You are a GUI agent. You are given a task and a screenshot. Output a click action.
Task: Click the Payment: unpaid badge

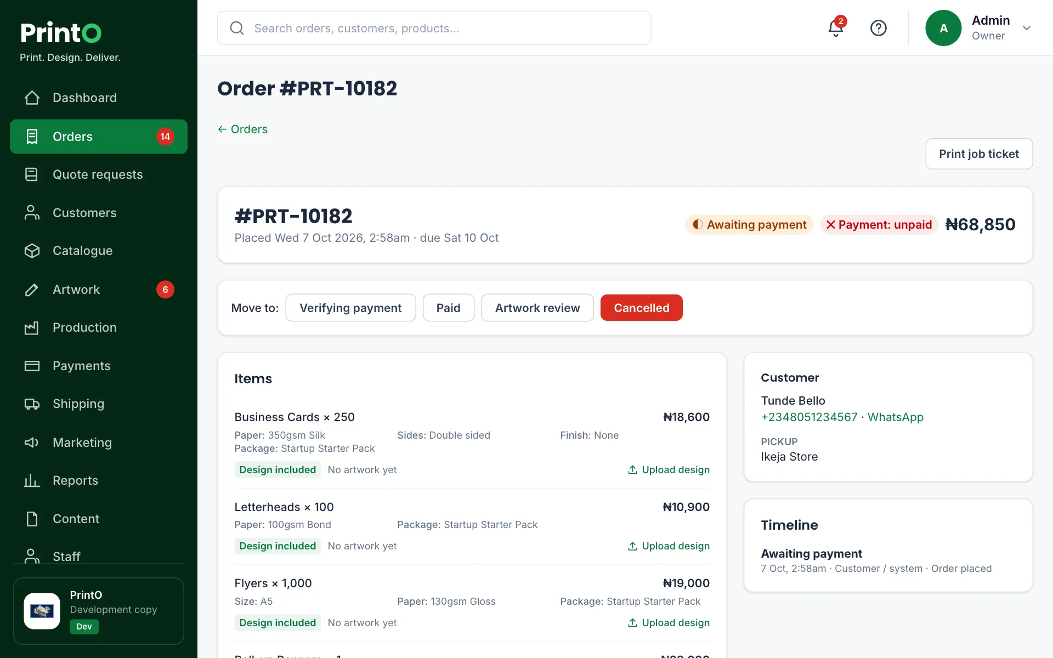[x=879, y=225]
